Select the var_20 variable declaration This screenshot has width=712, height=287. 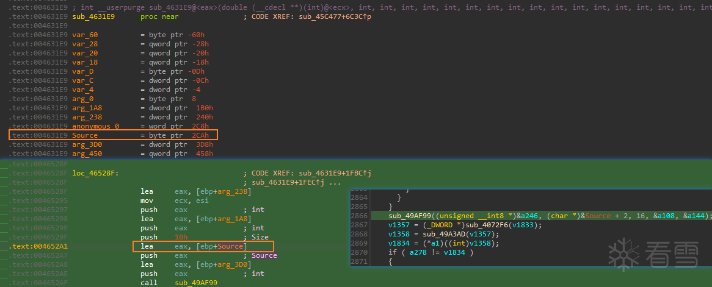[x=84, y=53]
